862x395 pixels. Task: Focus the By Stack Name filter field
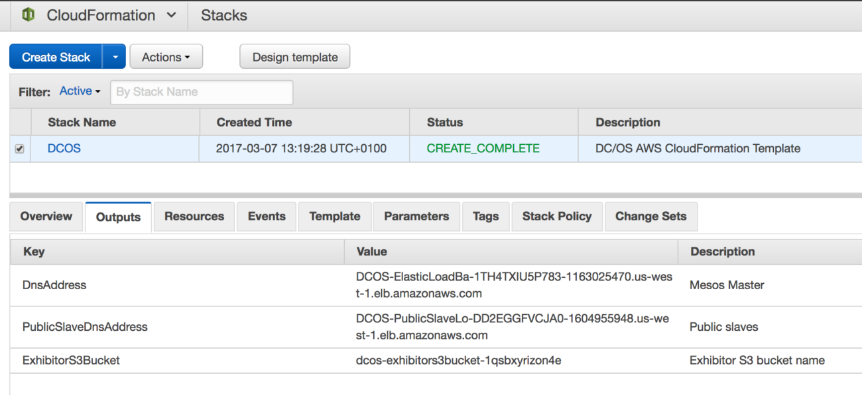[202, 92]
